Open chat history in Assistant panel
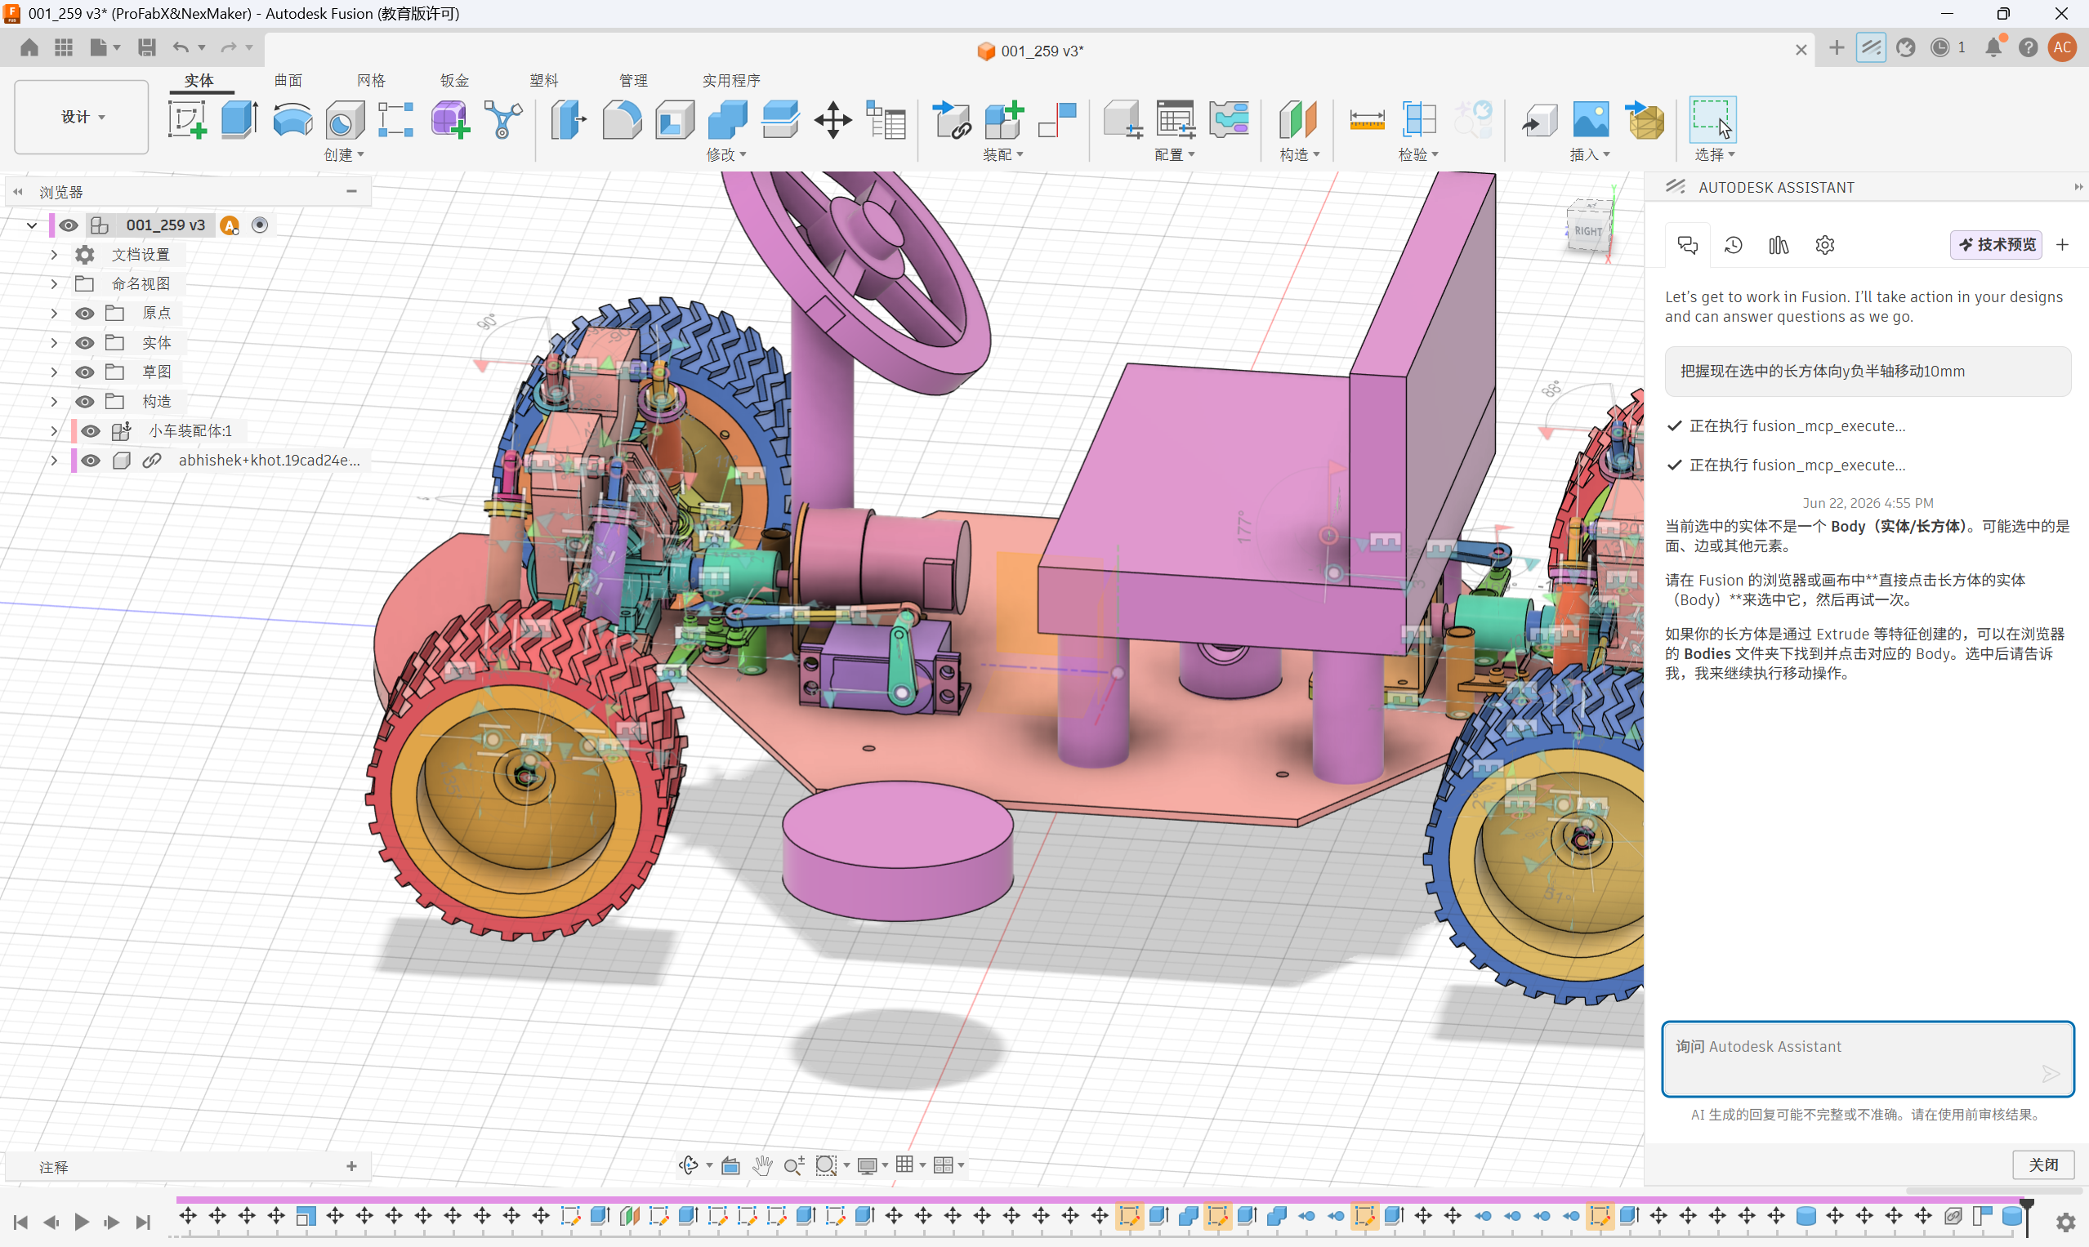Screen dimensions: 2089x1247 (x=1734, y=245)
